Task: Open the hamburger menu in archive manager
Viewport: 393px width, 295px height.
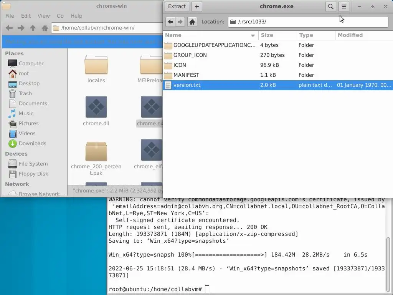Action: (x=344, y=7)
